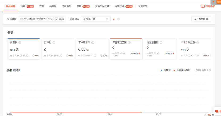Switch to the 行銷活動 tab
The height and width of the screenshot is (116, 221).
coord(66,6)
